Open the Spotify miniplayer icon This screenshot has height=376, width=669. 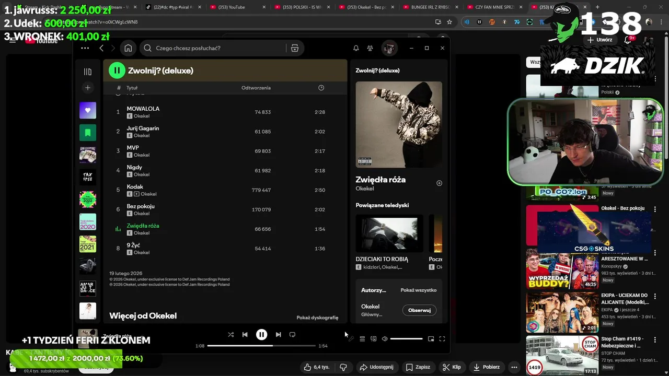(431, 339)
